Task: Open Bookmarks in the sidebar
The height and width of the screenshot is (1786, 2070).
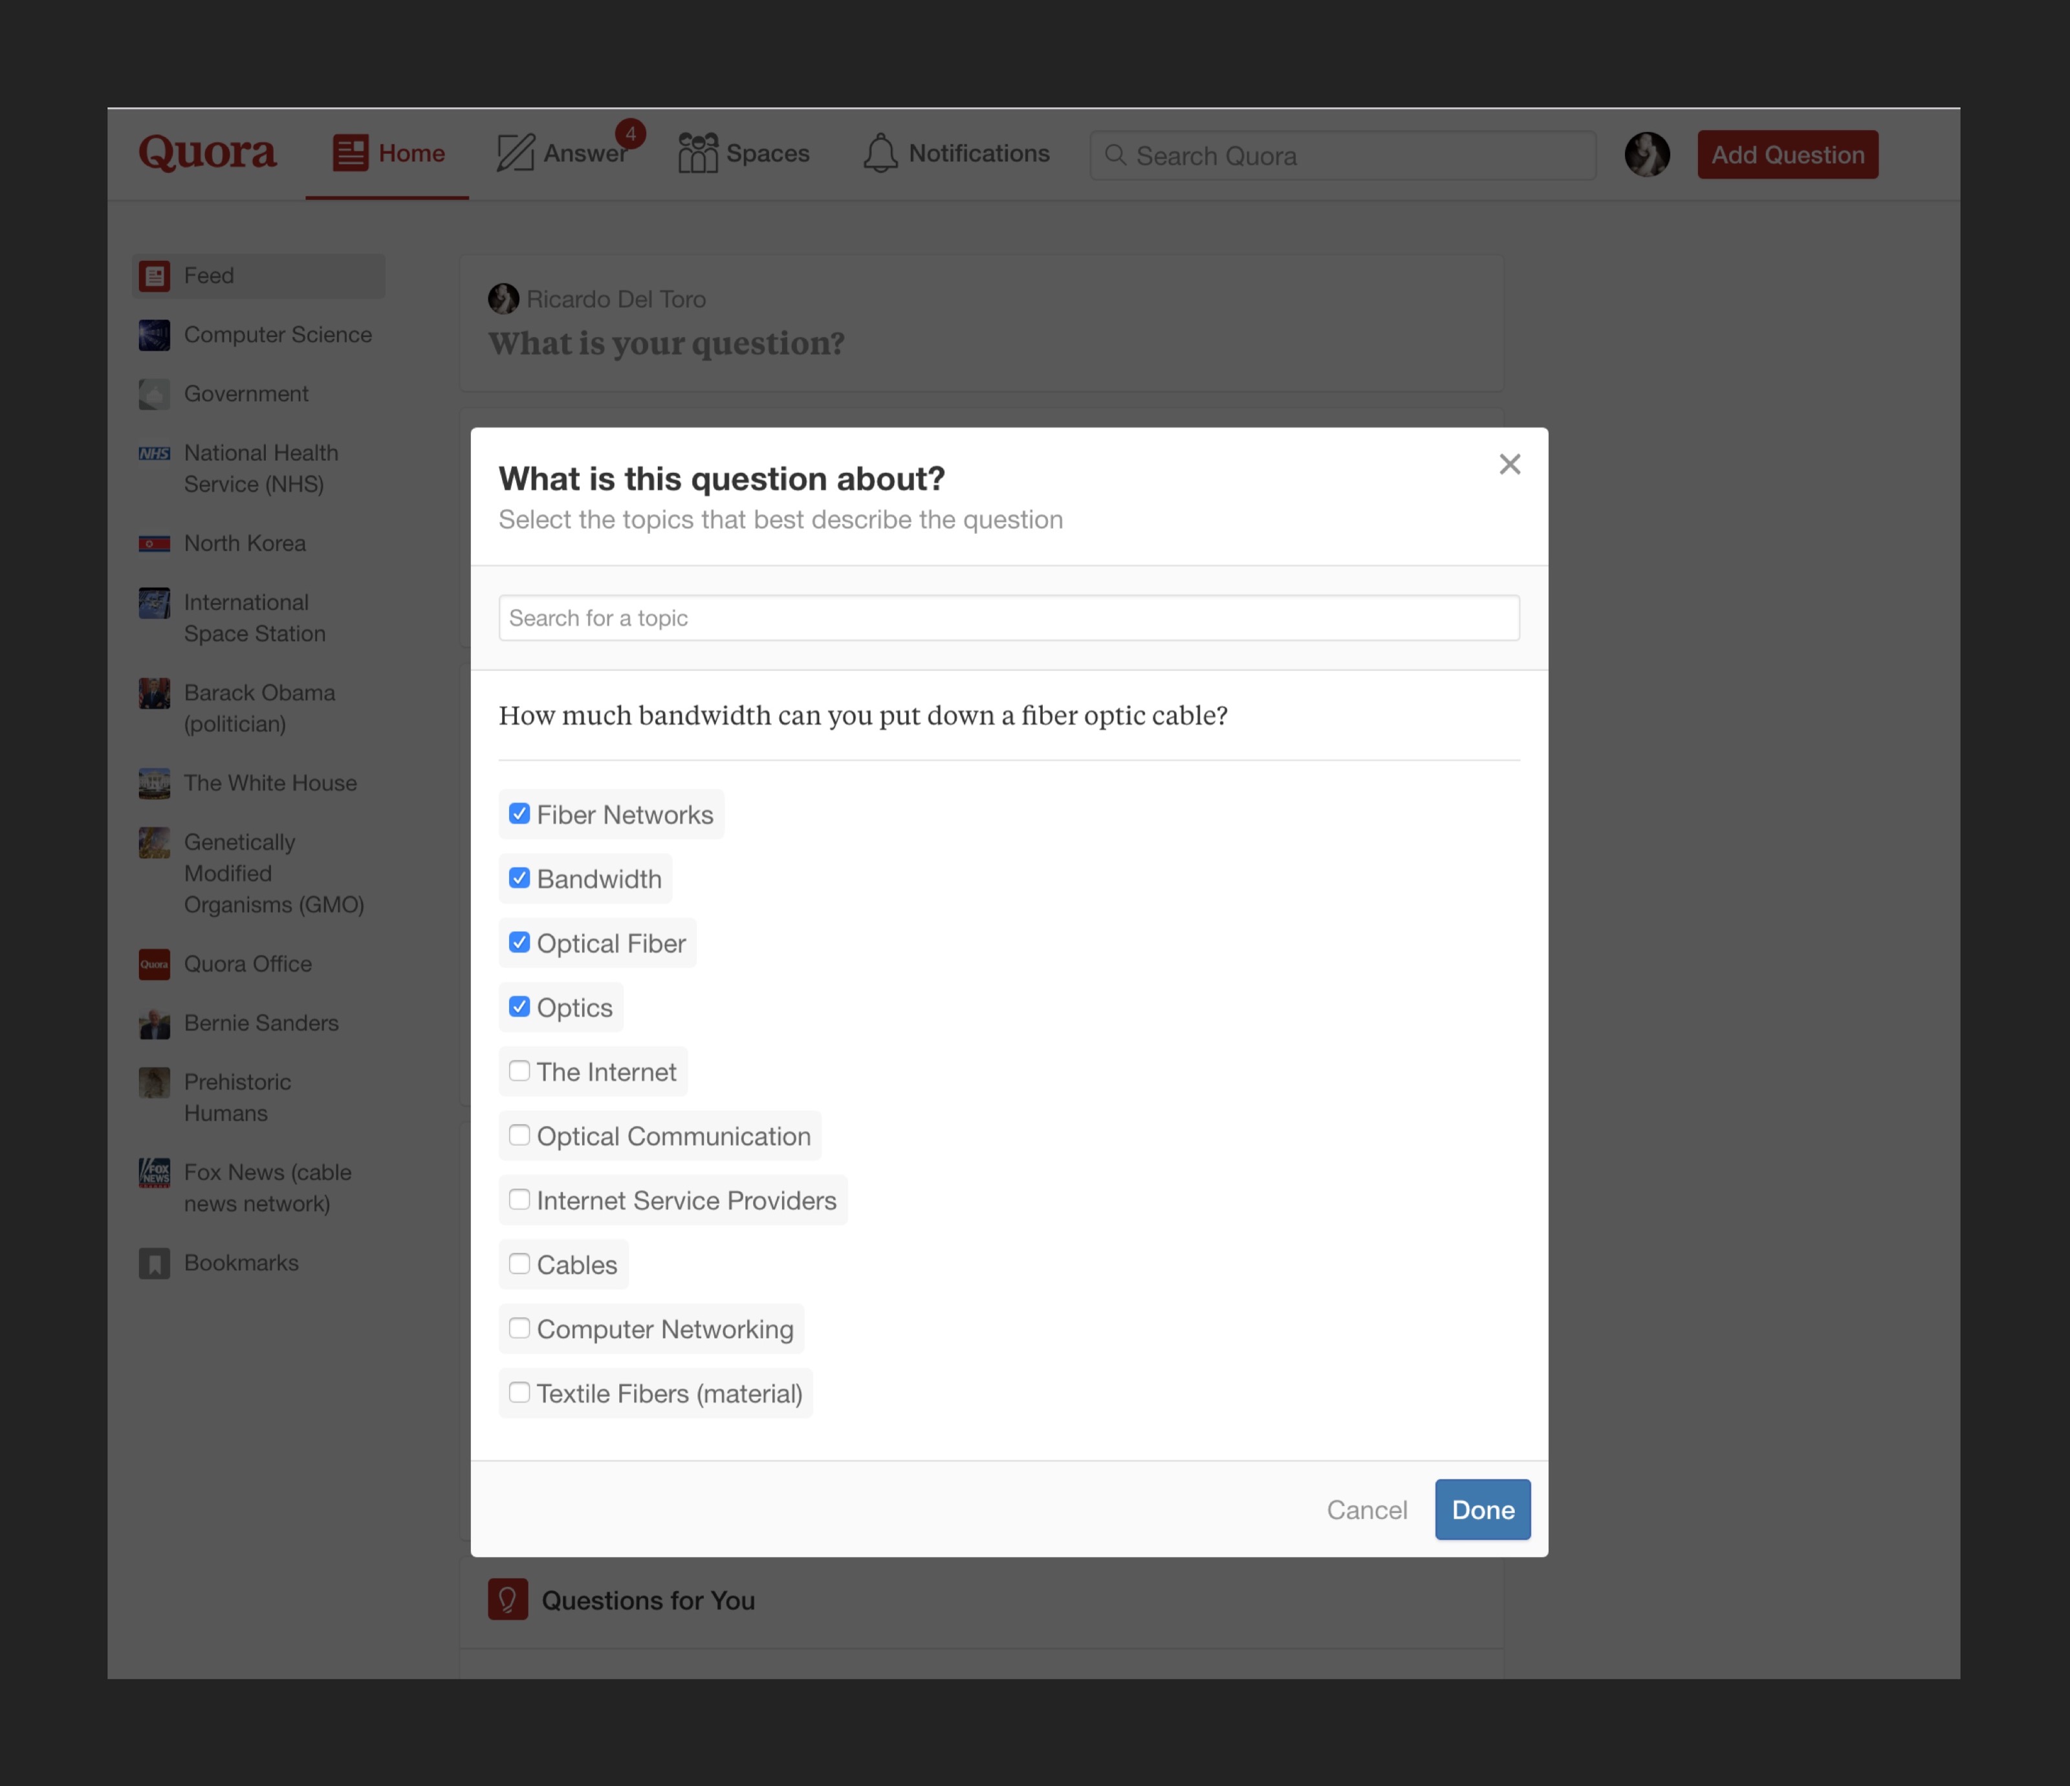Action: [241, 1262]
